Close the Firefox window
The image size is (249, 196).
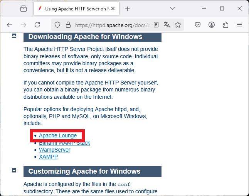coord(240,8)
